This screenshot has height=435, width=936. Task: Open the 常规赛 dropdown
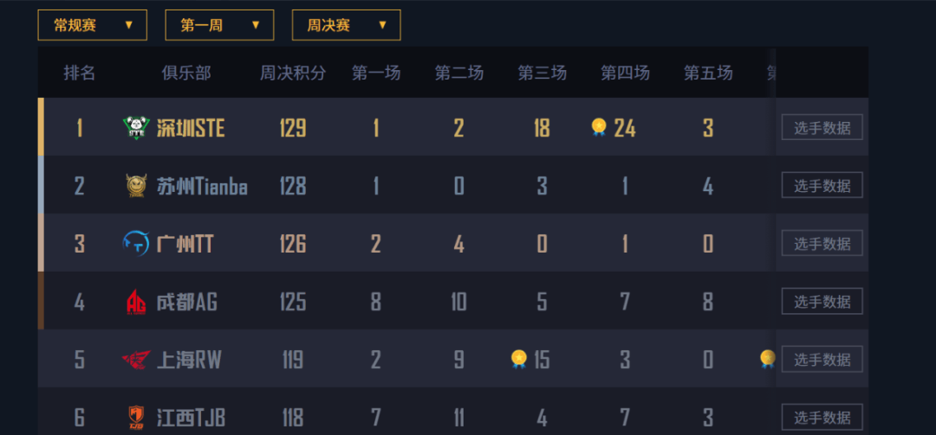(93, 25)
